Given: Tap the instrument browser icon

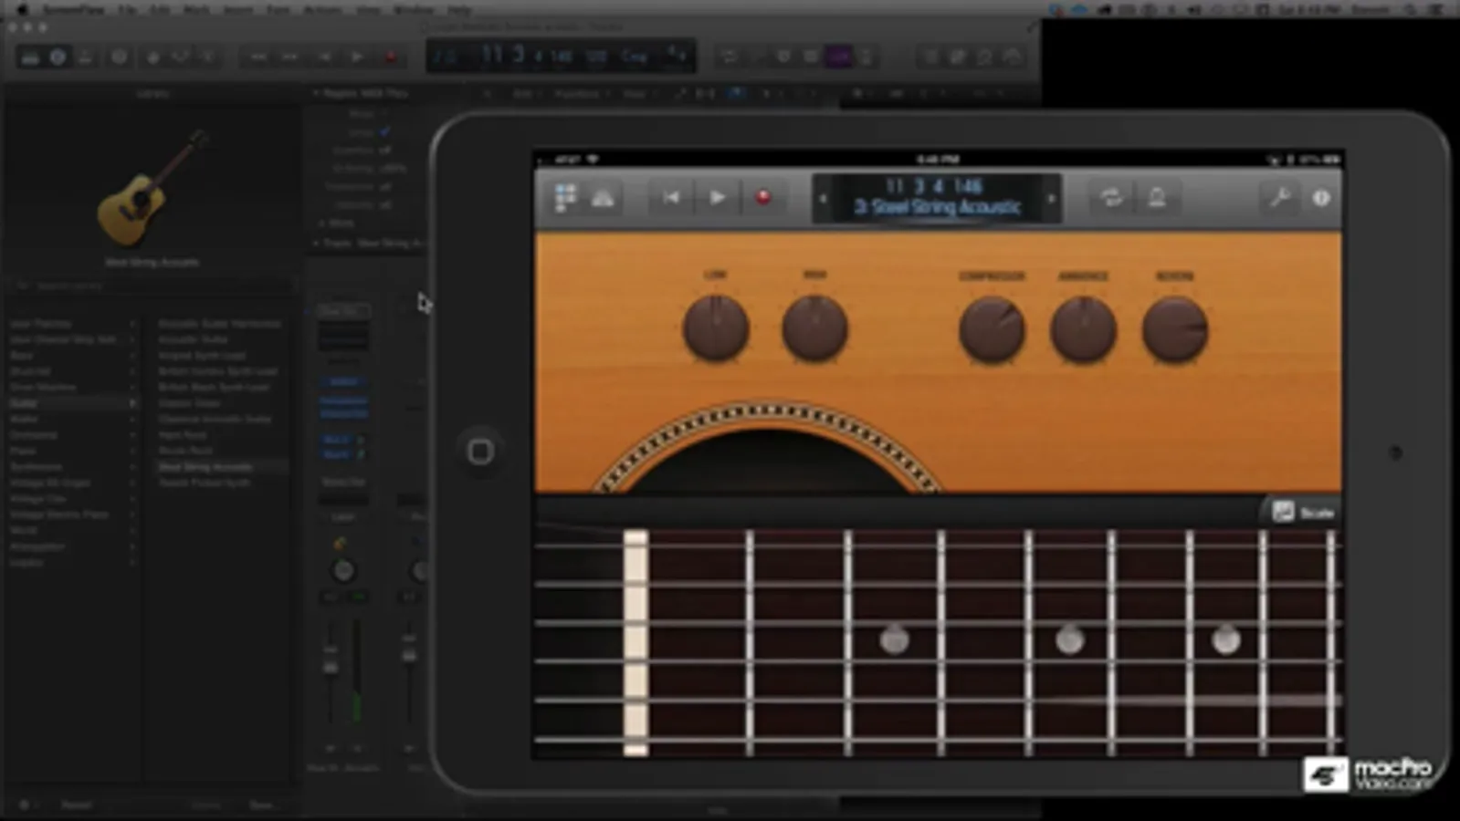Looking at the screenshot, I should [603, 197].
